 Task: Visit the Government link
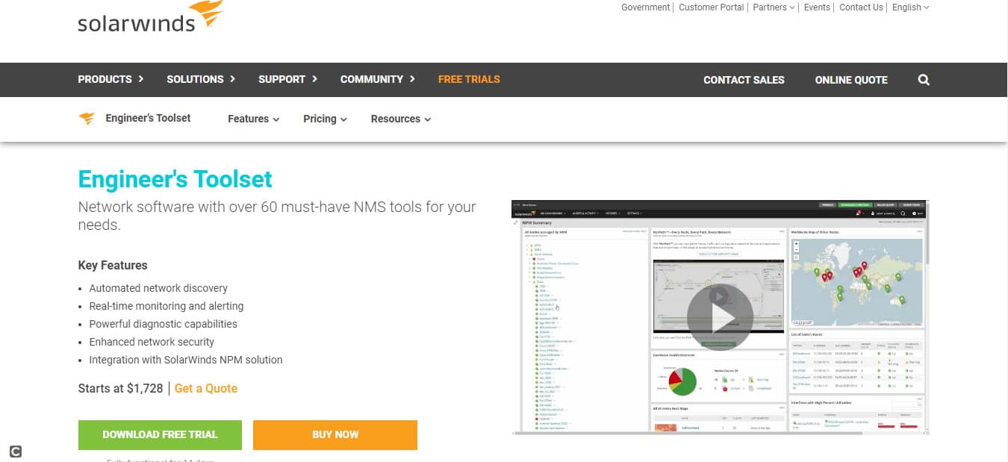point(646,7)
